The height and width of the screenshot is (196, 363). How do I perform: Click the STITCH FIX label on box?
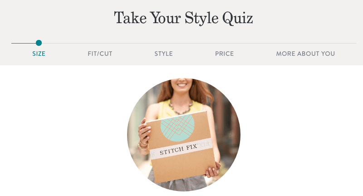[x=178, y=149]
